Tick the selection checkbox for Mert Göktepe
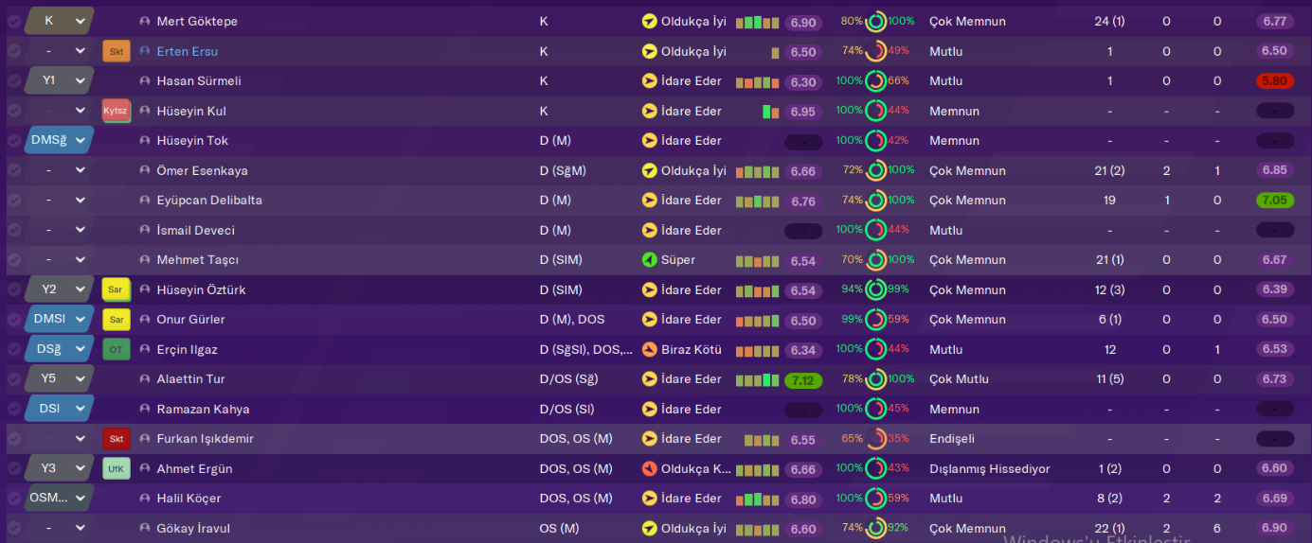 tap(13, 21)
